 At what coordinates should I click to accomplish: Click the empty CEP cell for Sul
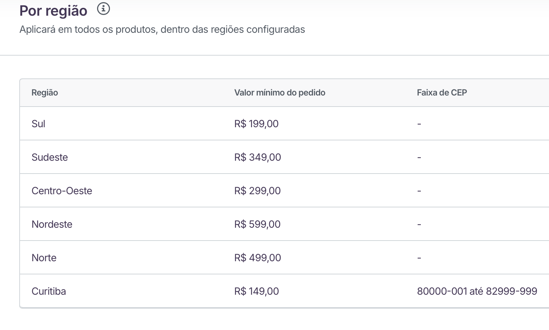pyautogui.click(x=419, y=124)
